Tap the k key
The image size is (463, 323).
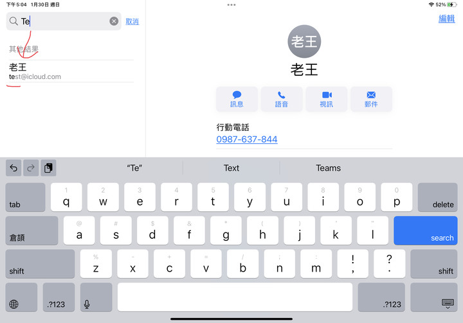click(x=336, y=231)
